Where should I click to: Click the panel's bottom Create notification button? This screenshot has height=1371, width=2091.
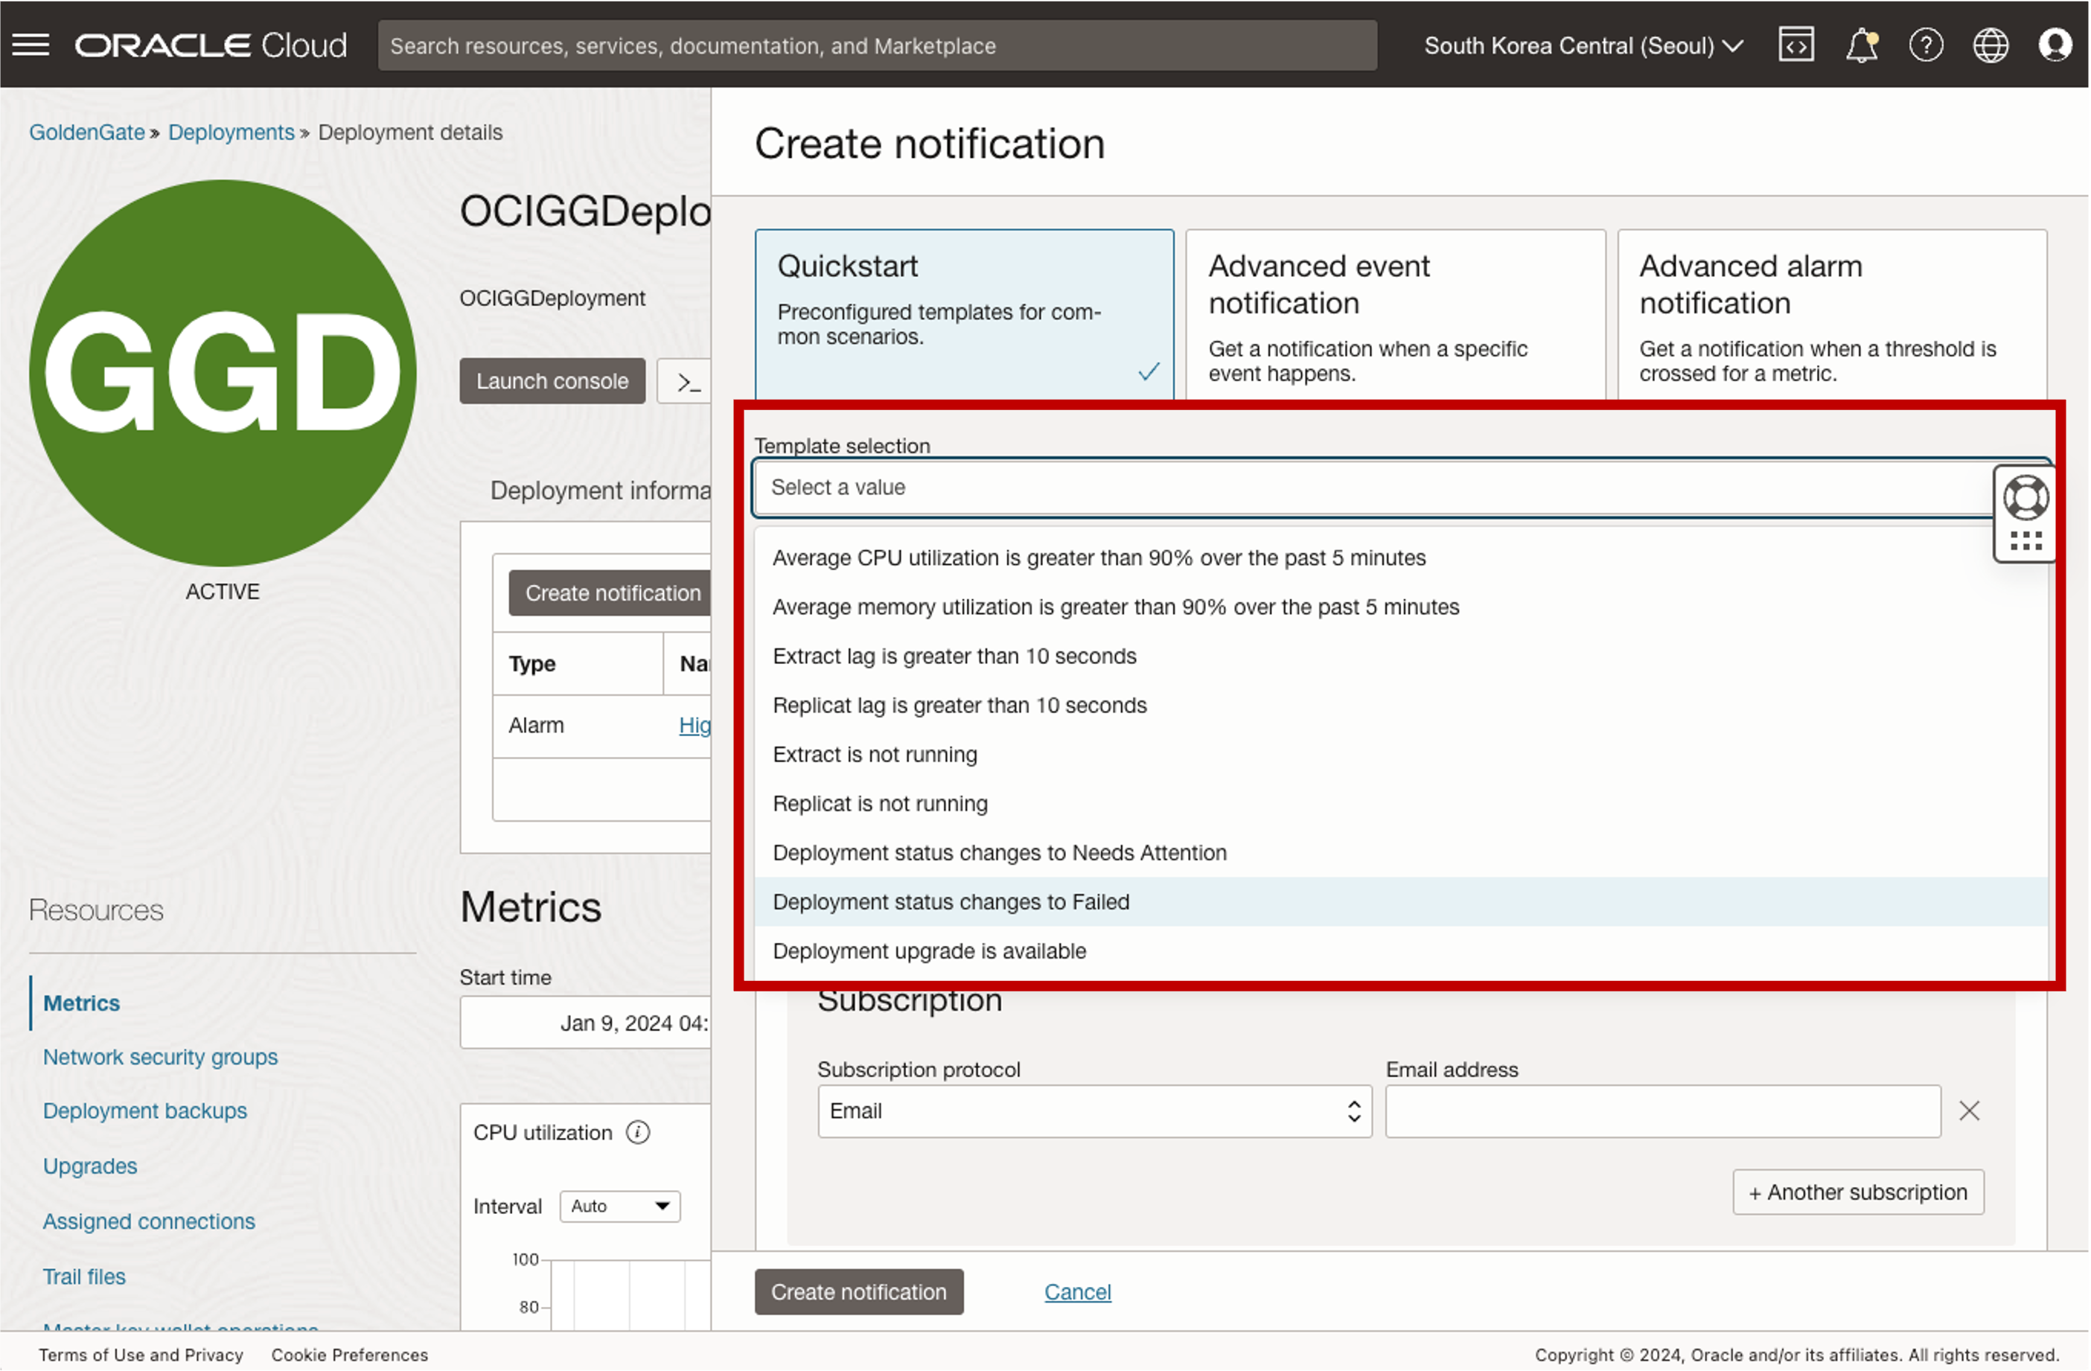(858, 1292)
